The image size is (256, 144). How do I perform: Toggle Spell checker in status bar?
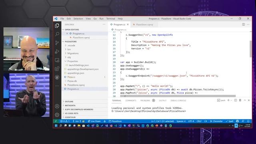click(229, 121)
